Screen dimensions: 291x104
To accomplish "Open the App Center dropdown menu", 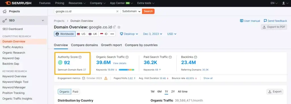I will click(121, 3).
